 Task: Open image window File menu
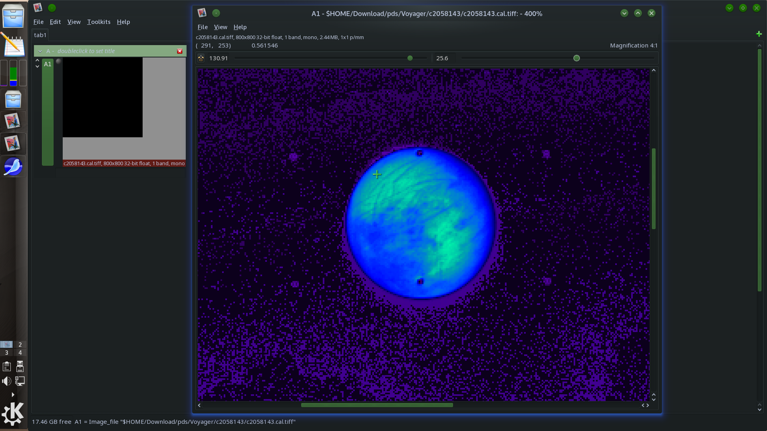click(203, 27)
